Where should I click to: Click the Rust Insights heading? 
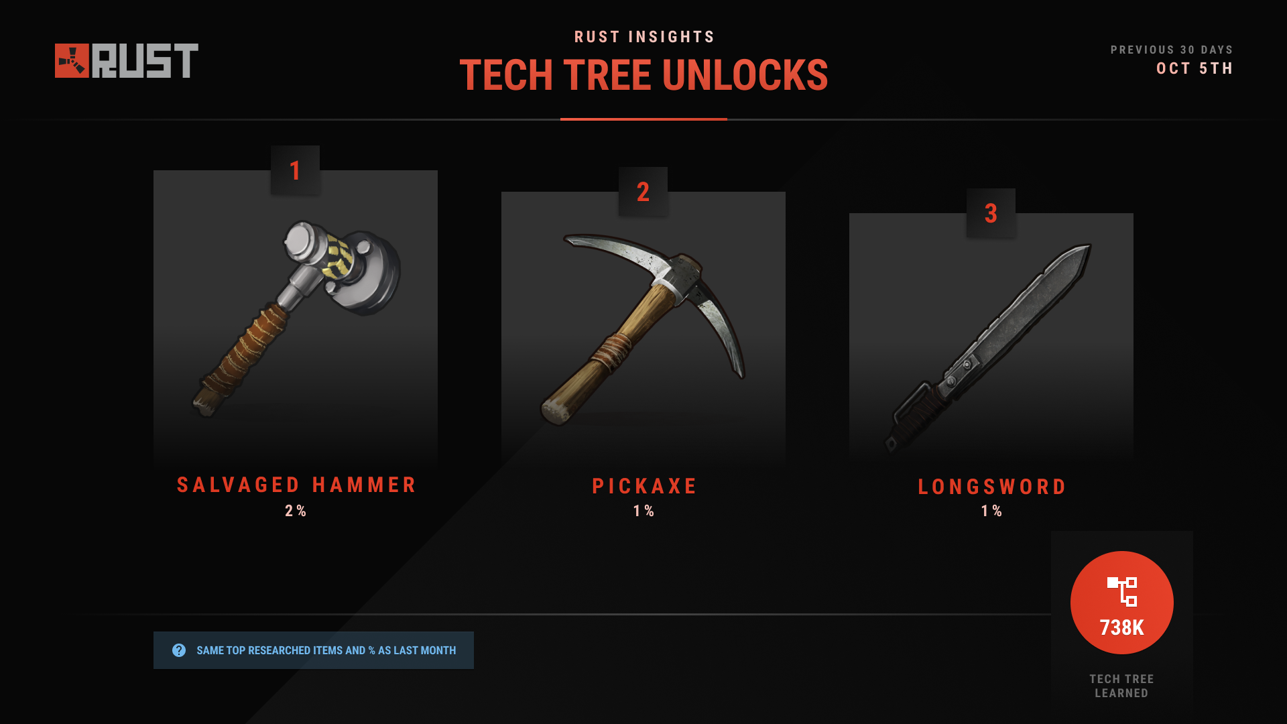click(x=644, y=37)
